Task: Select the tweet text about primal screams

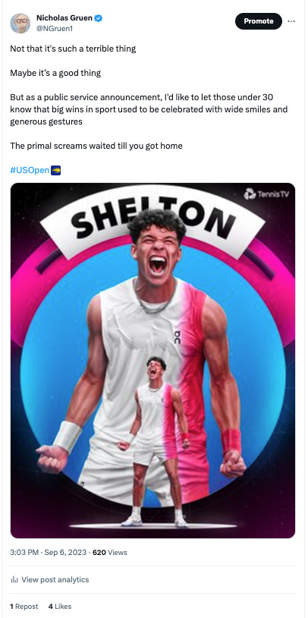Action: click(x=96, y=146)
